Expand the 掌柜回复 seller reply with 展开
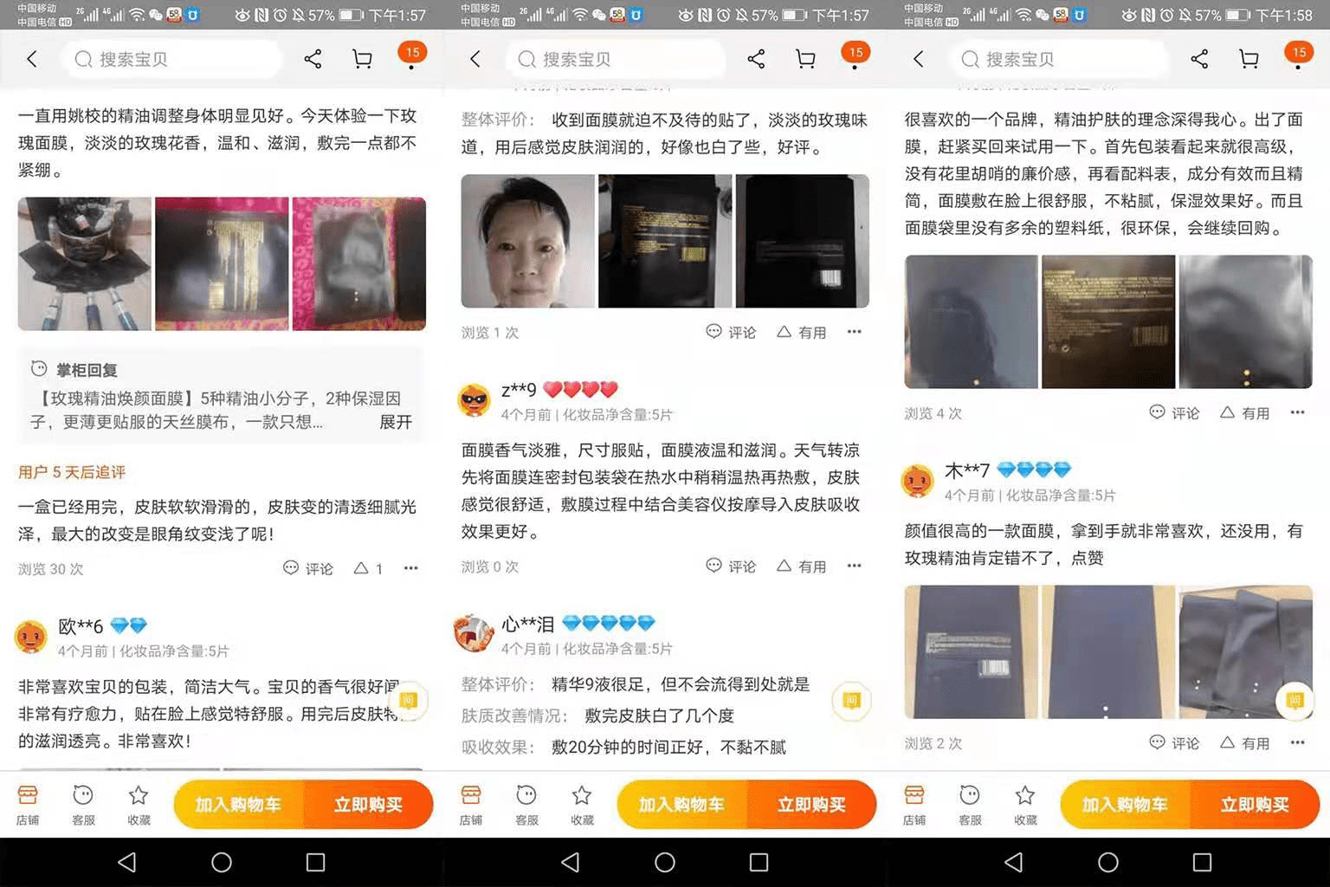Viewport: 1330px width, 887px height. [x=396, y=422]
